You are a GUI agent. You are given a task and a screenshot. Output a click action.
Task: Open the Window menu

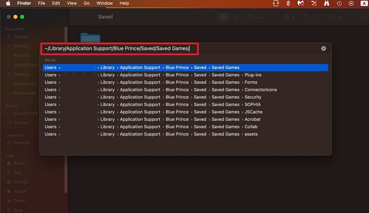pyautogui.click(x=105, y=3)
